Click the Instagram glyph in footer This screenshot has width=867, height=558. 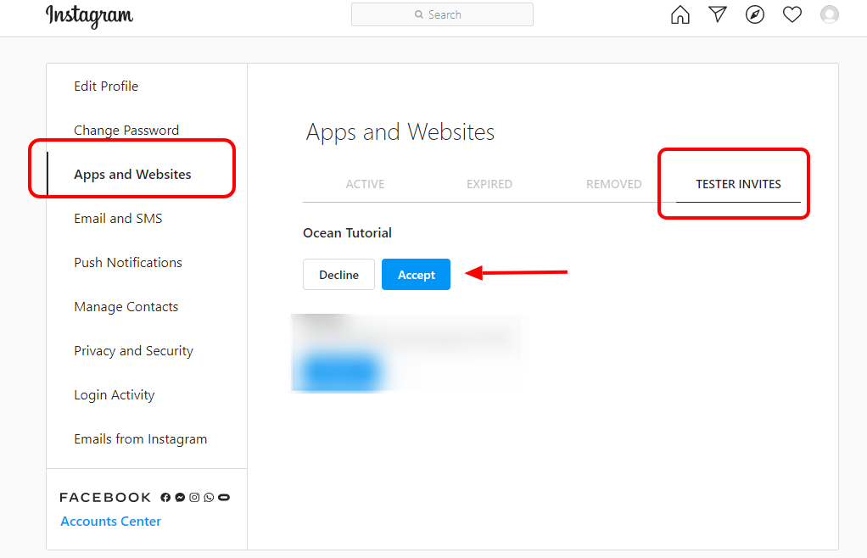(194, 497)
